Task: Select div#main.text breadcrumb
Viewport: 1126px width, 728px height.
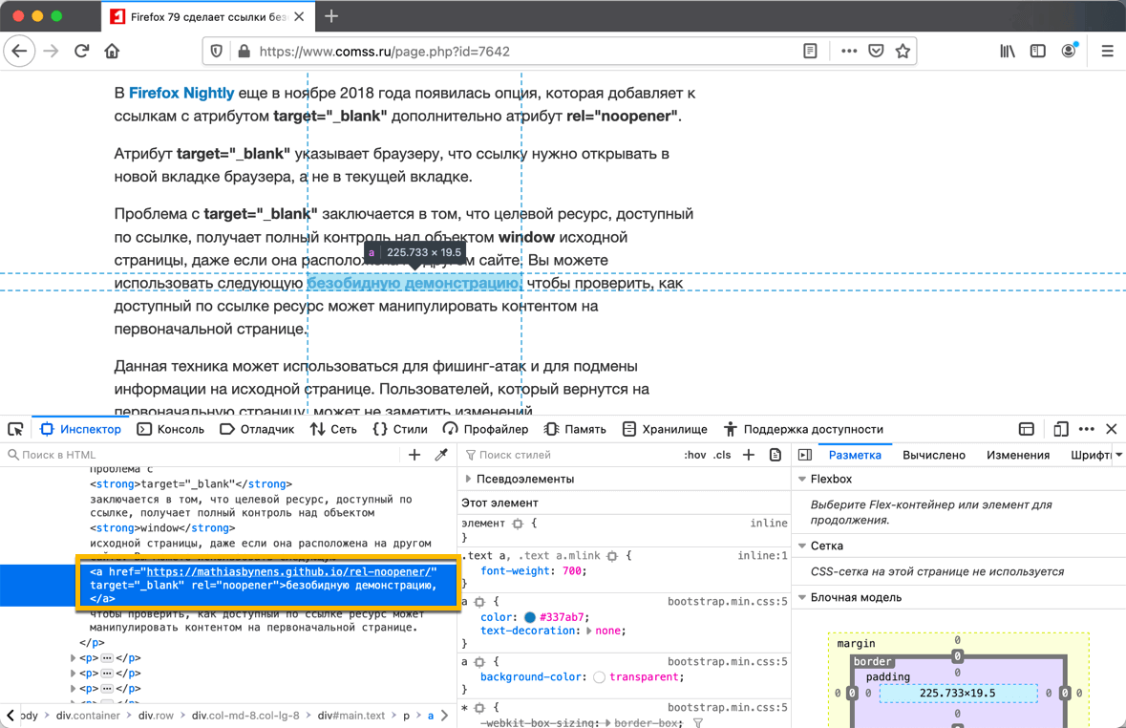Action: 351,716
